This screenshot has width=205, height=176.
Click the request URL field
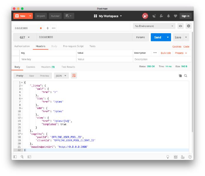84,37
